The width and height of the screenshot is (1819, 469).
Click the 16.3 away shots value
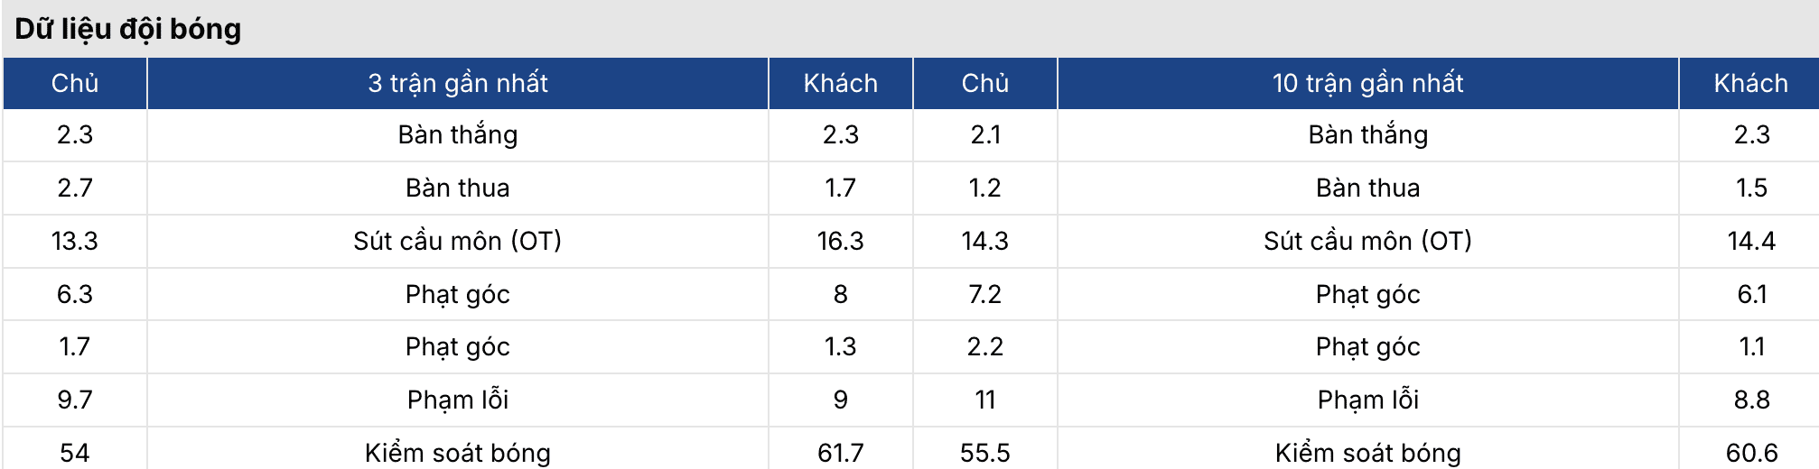[x=840, y=241]
